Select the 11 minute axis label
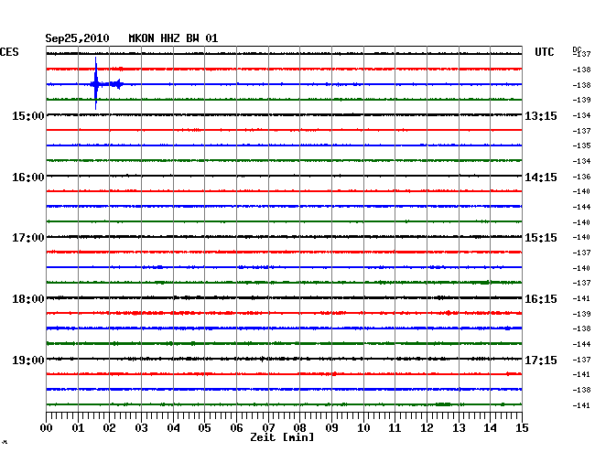The height and width of the screenshot is (452, 595). point(395,428)
